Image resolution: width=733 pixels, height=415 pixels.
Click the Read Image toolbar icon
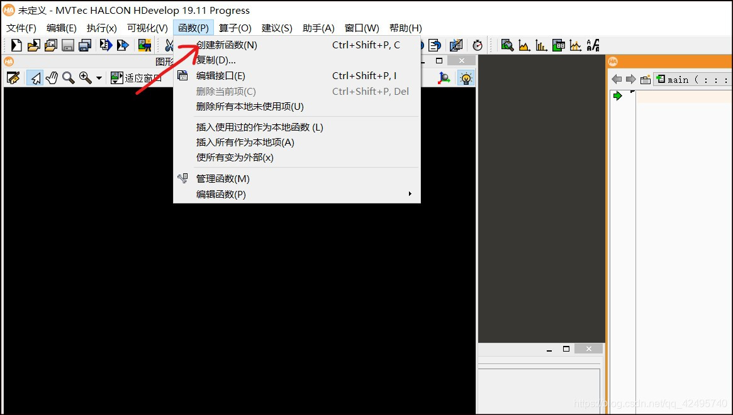click(x=145, y=45)
